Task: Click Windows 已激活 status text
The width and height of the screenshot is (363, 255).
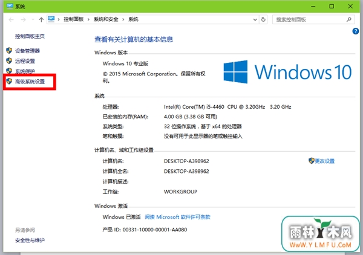Action: point(122,217)
